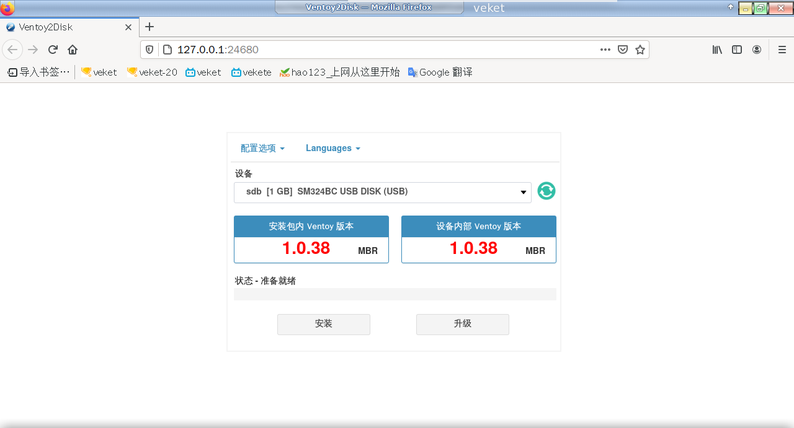Click the 状态 - 准备就绪 status text
Viewport: 794px width, 428px height.
pos(265,281)
